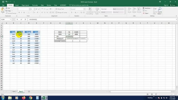
Task: Expand the AutoSum dropdown arrow
Action: point(152,8)
